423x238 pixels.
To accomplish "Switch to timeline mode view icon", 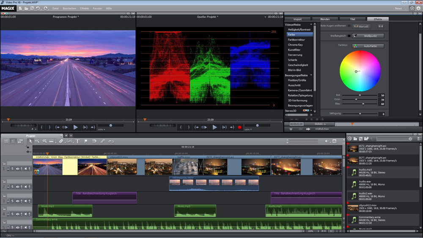I will coord(13,141).
